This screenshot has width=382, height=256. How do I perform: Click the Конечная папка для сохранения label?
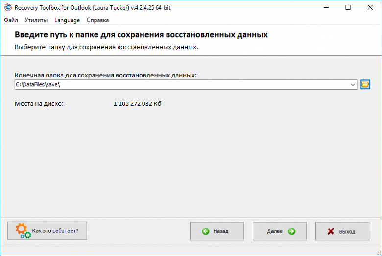tap(106, 75)
